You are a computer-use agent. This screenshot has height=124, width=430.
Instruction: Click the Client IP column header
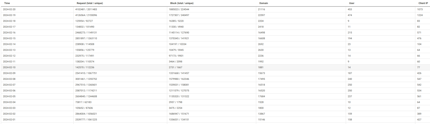pos(423,3)
